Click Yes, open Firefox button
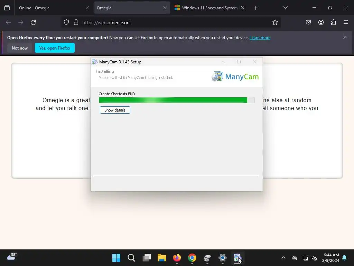 click(x=55, y=48)
